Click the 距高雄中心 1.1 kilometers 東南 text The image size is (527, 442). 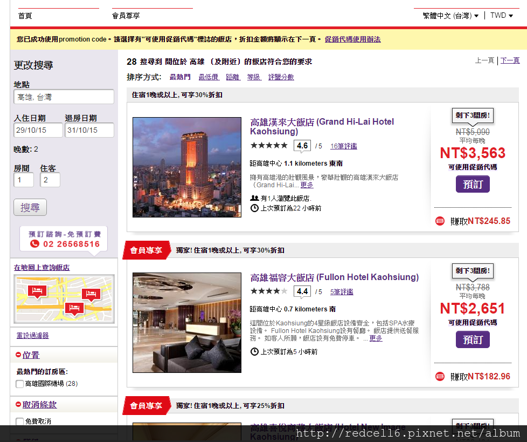(x=296, y=164)
